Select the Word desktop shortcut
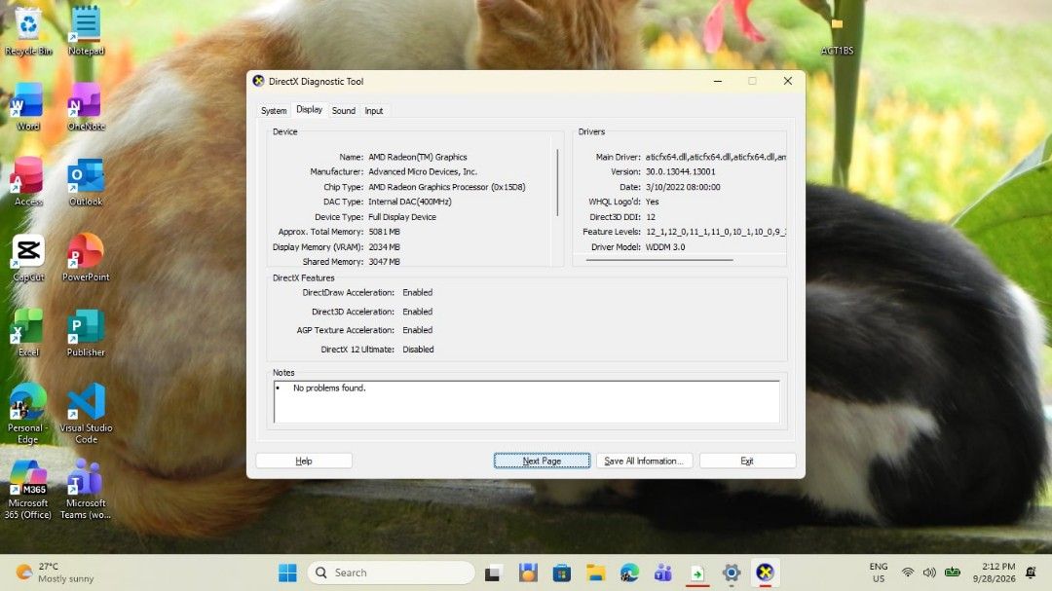1052x591 pixels. point(28,107)
